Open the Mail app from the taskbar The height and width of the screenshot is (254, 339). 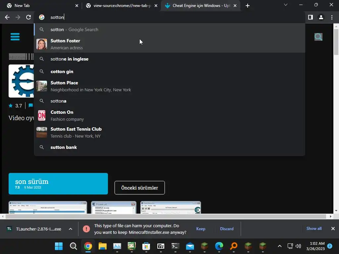tap(190, 246)
